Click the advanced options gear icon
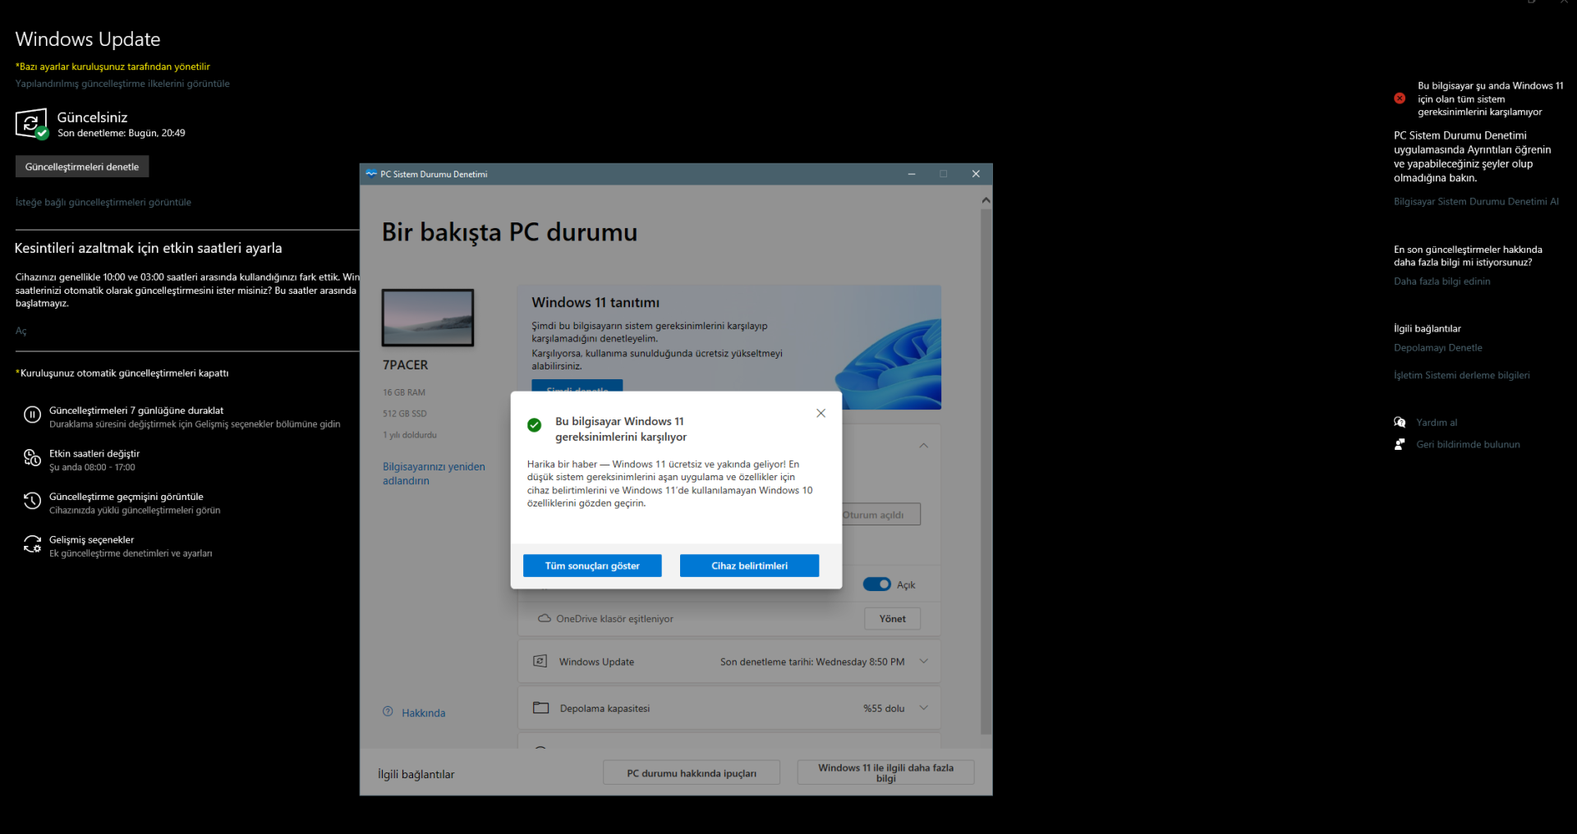Screen dimensions: 1577x834 [x=32, y=544]
